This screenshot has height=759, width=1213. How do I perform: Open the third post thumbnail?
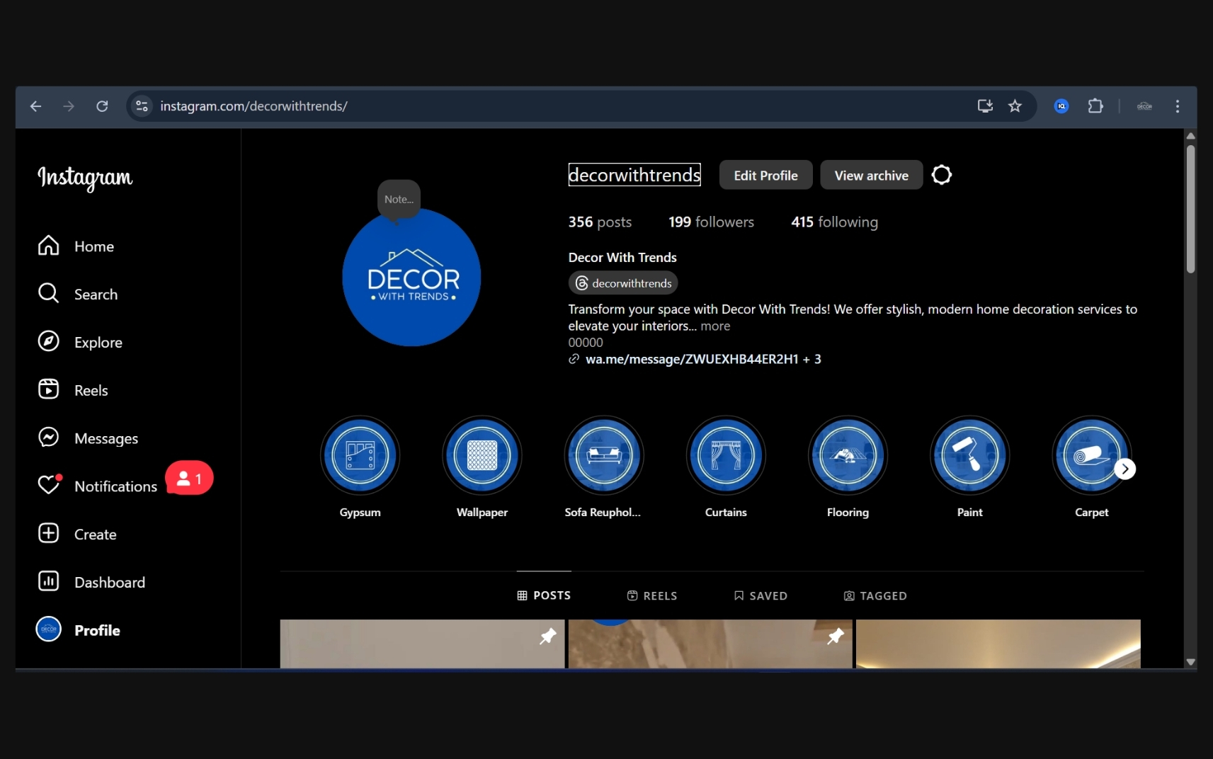coord(998,644)
